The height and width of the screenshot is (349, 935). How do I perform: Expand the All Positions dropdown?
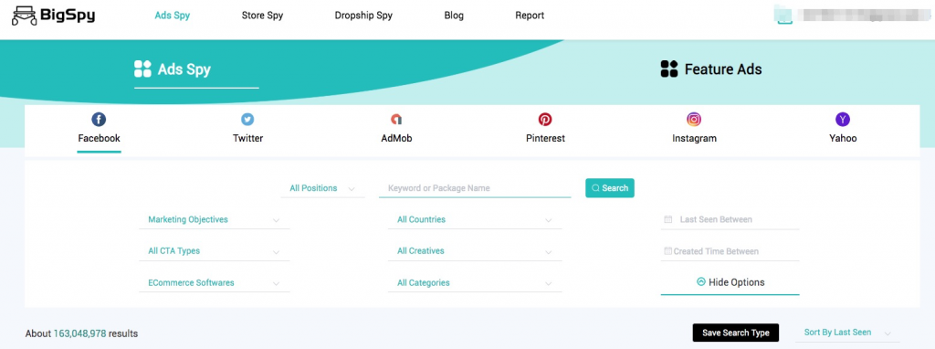pos(322,188)
